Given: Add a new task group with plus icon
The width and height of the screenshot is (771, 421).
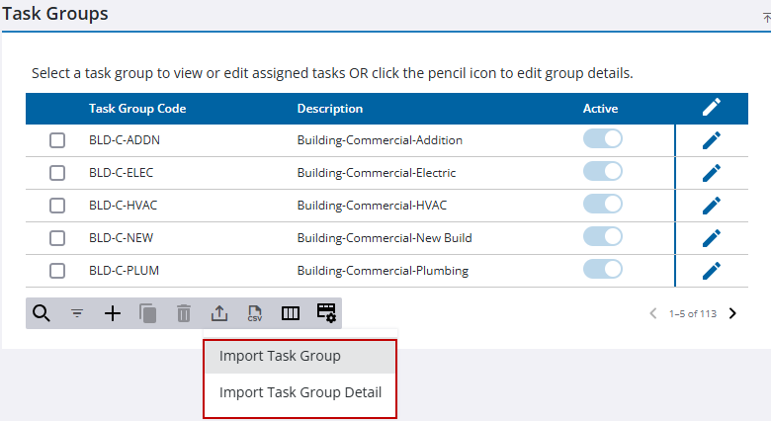Looking at the screenshot, I should coord(113,313).
